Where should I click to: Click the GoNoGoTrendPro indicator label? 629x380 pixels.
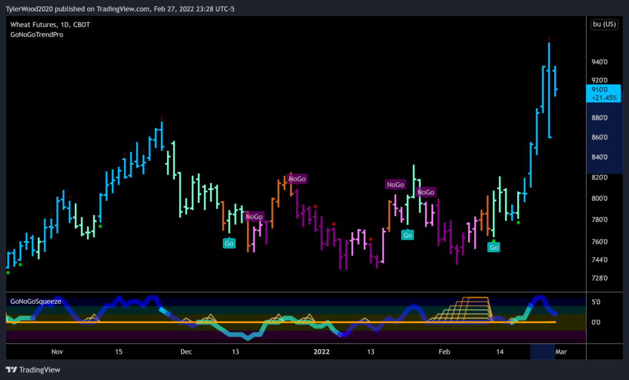point(36,34)
